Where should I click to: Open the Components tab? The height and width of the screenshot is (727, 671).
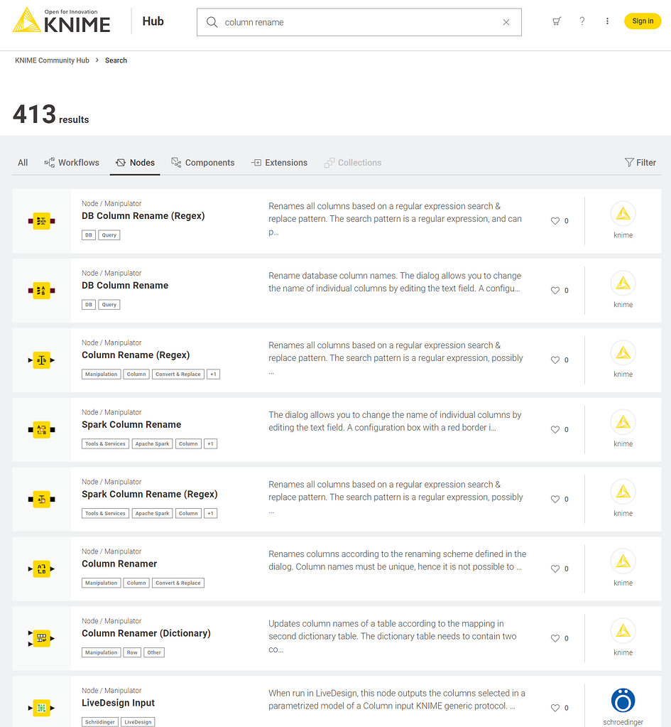(203, 162)
